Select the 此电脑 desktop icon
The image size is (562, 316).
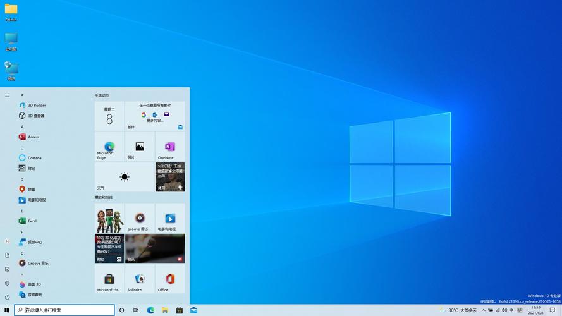click(x=11, y=42)
